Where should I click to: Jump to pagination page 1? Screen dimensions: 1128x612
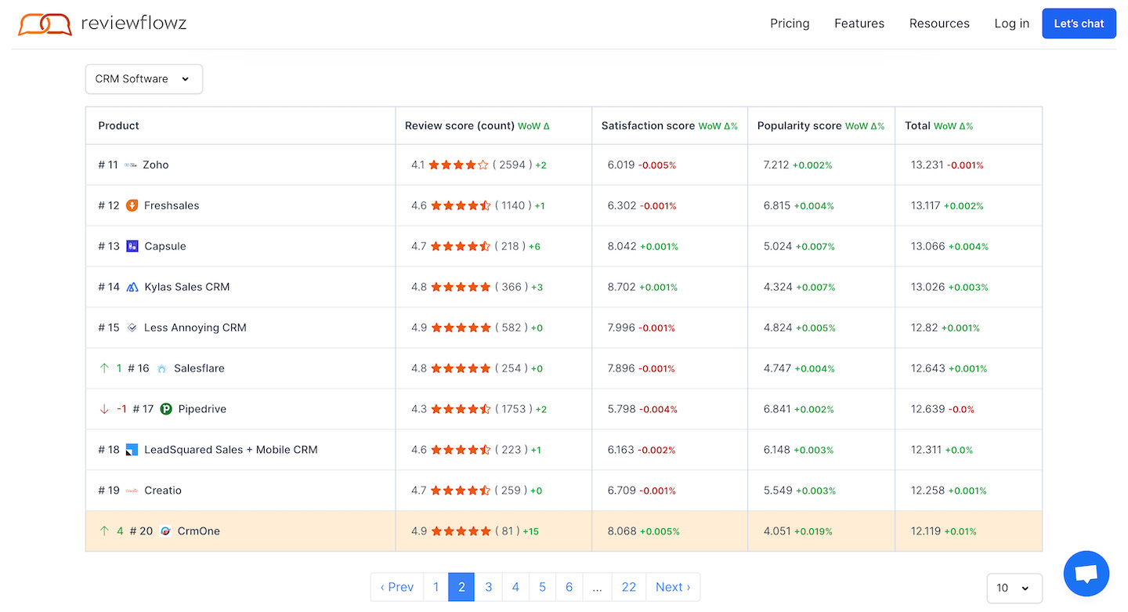(x=436, y=587)
